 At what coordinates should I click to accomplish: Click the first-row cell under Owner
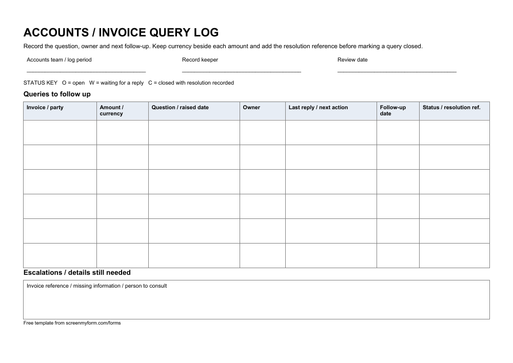coord(262,132)
